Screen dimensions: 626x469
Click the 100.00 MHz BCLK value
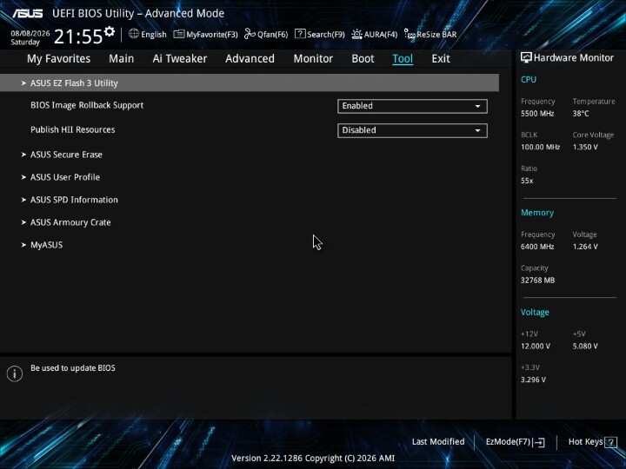click(x=540, y=147)
